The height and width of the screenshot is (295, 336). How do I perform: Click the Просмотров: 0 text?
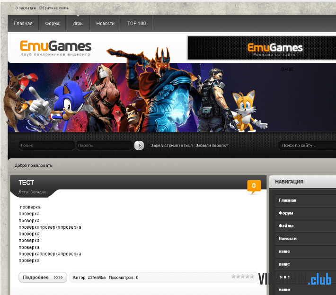[124, 278]
